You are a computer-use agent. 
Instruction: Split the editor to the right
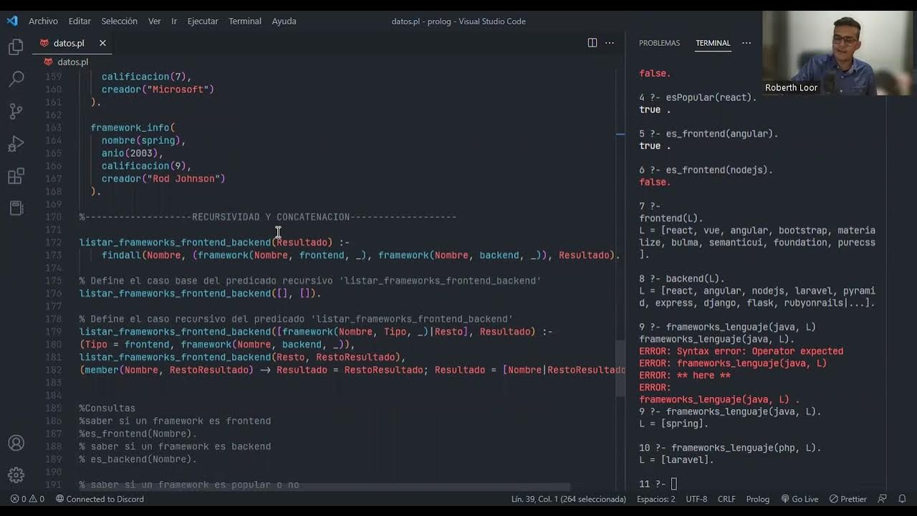(x=592, y=43)
